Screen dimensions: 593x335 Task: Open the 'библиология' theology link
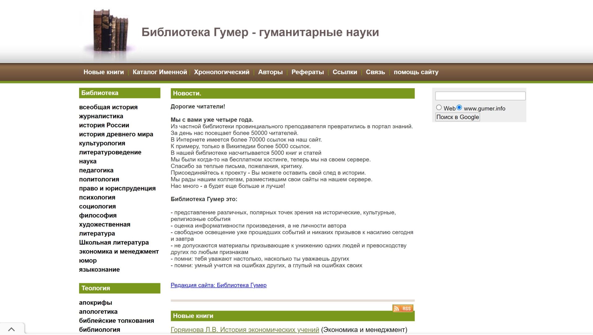(99, 330)
